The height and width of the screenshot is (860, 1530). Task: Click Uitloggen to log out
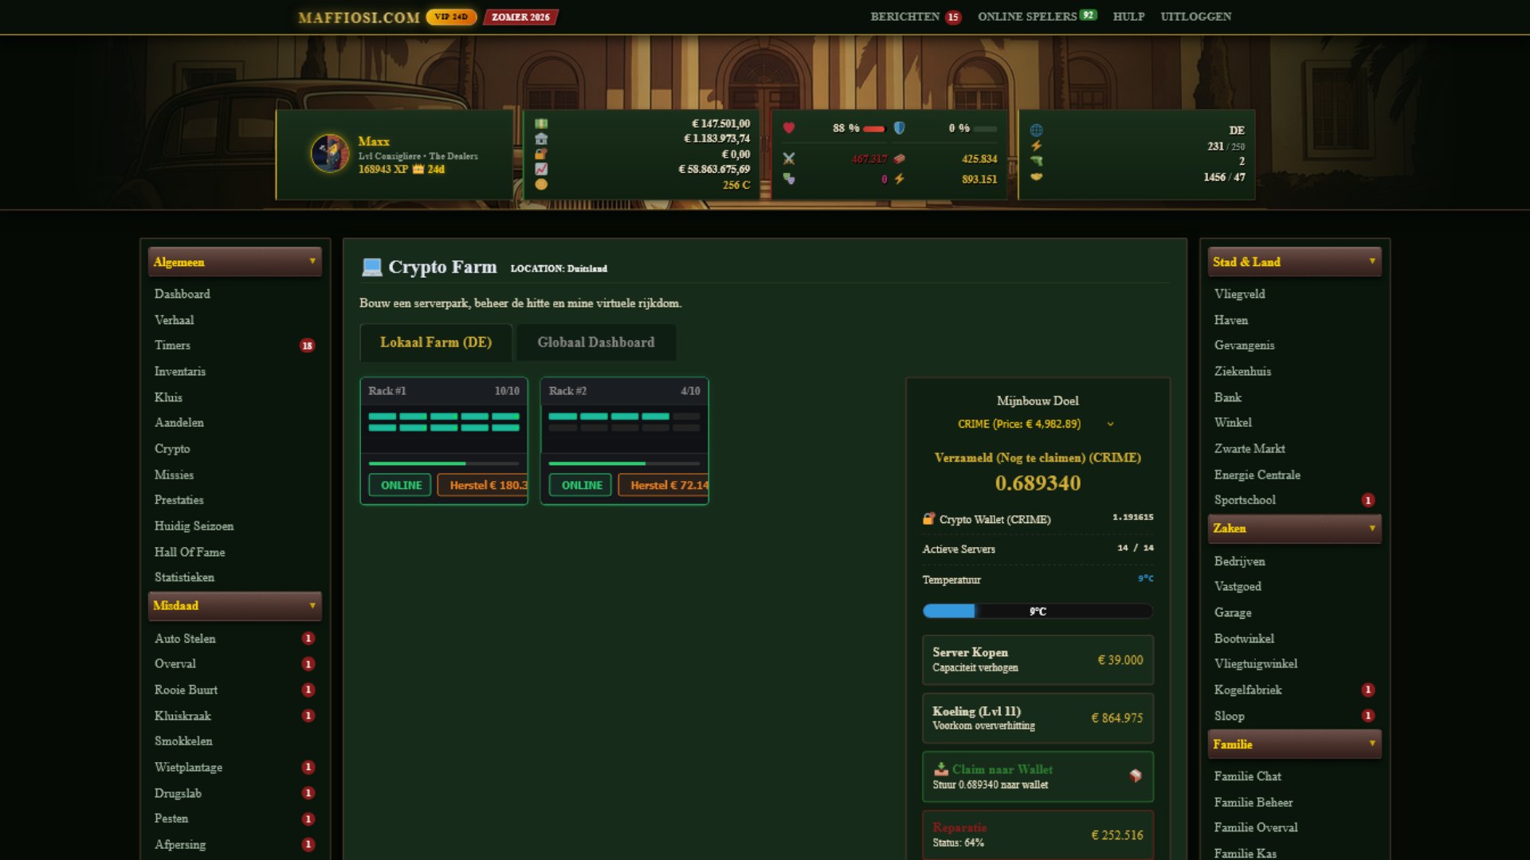point(1195,16)
